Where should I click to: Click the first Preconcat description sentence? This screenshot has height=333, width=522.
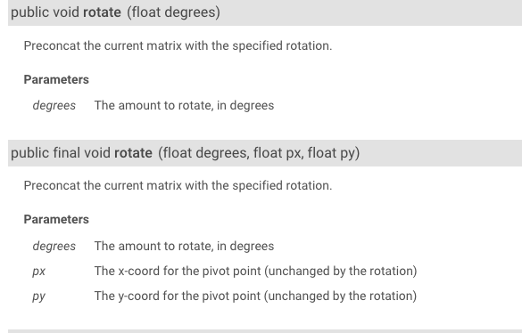178,46
